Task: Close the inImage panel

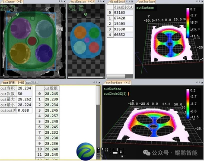Action: click(65, 1)
